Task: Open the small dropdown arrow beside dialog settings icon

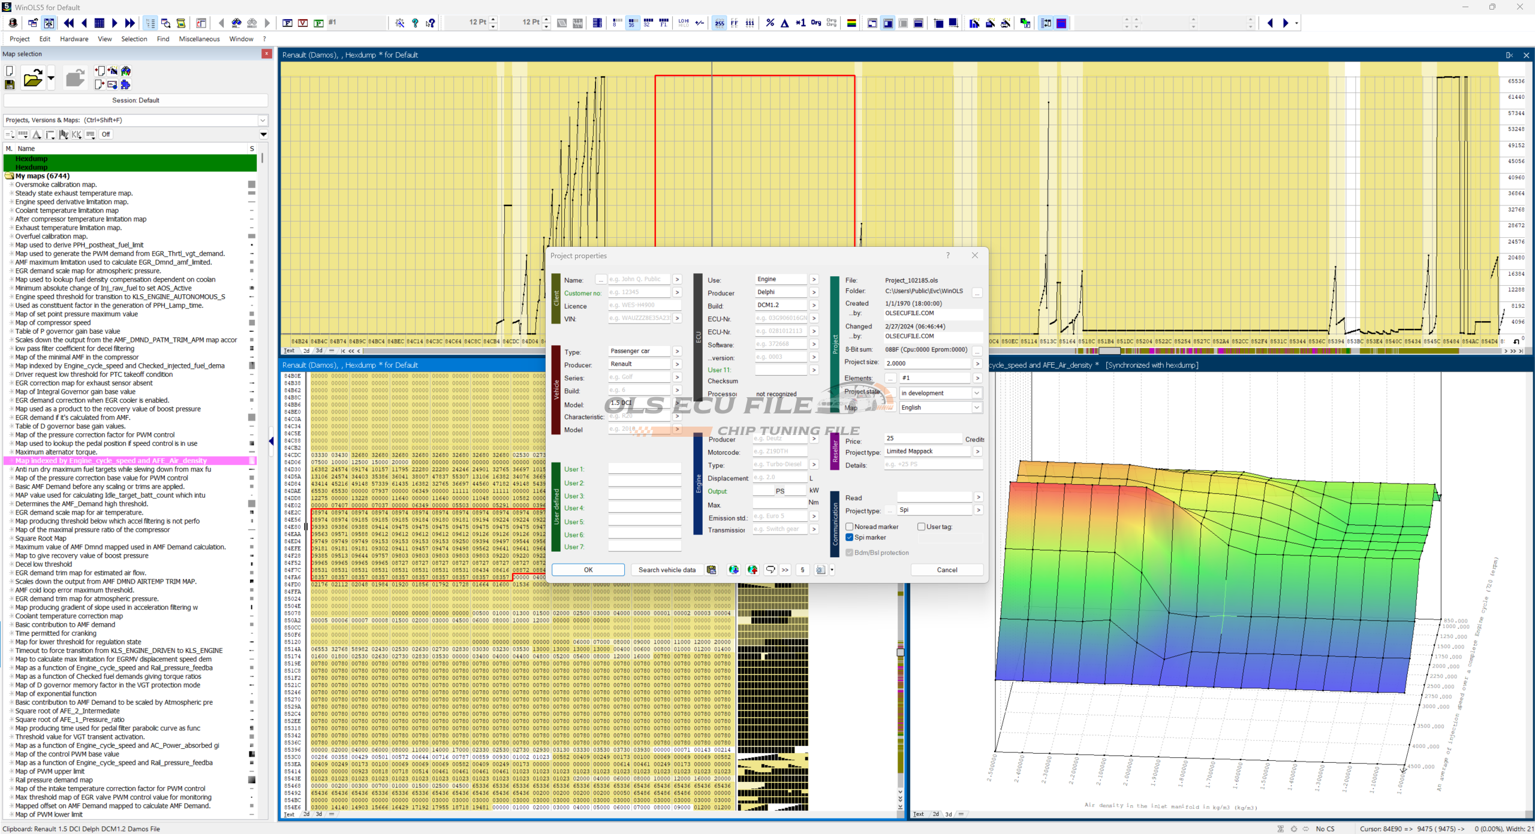Action: [x=832, y=570]
